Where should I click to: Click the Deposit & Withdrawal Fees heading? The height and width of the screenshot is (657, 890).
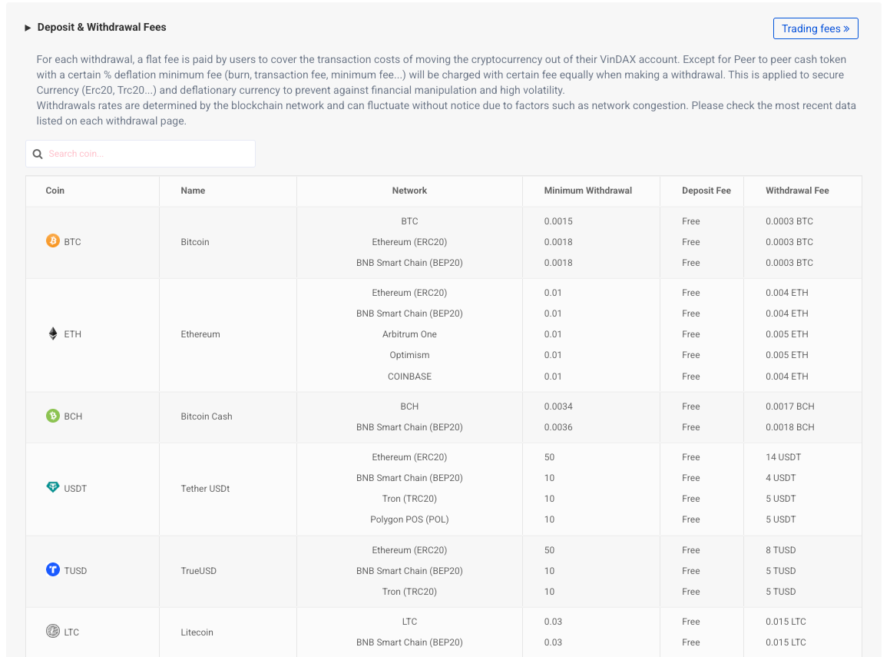(101, 27)
